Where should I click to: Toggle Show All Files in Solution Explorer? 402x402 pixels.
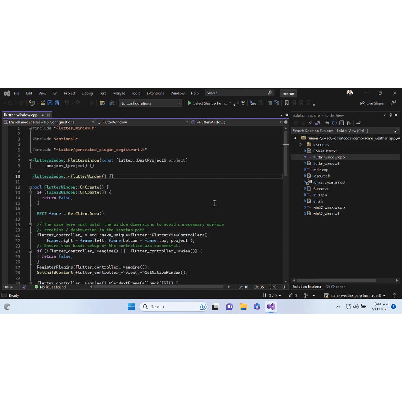tap(349, 123)
